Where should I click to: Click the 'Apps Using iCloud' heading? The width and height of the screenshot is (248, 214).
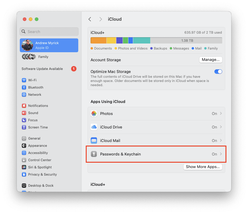(x=108, y=102)
